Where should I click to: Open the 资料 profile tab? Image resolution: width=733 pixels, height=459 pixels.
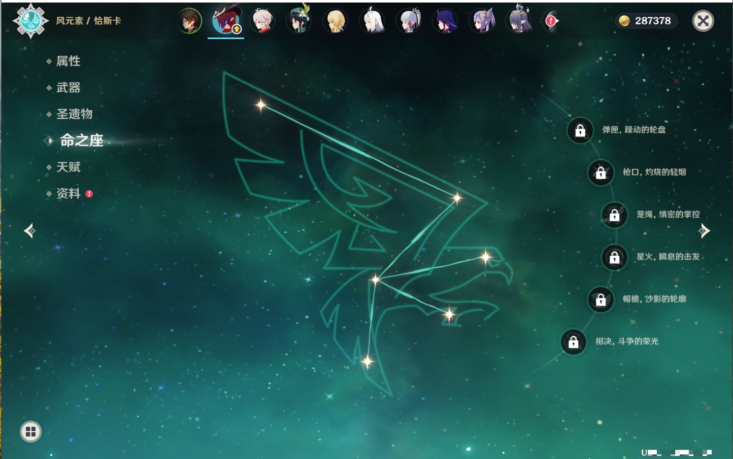(x=68, y=193)
